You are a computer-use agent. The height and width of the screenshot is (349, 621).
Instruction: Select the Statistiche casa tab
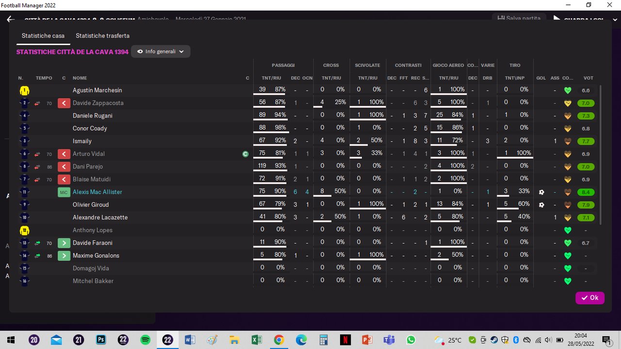43,36
